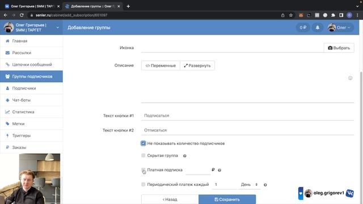363x204 pixels.
Task: Click the community avatar in header
Action: [9, 28]
